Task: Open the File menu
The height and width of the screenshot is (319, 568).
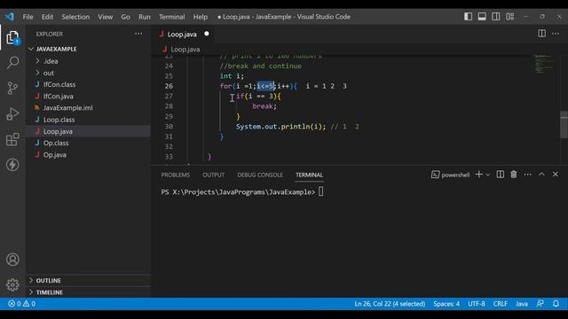Action: (x=28, y=17)
